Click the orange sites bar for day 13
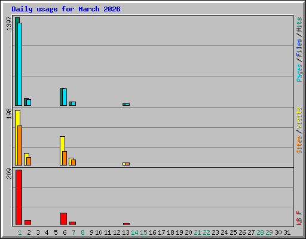 tap(127, 164)
